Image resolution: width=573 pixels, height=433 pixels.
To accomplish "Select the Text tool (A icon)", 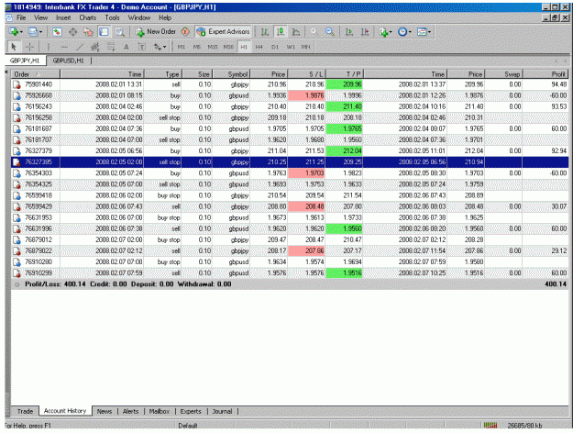I will pos(127,47).
